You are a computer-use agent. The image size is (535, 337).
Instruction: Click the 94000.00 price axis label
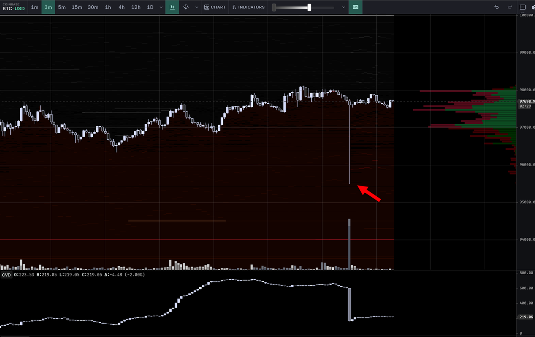[527, 240]
